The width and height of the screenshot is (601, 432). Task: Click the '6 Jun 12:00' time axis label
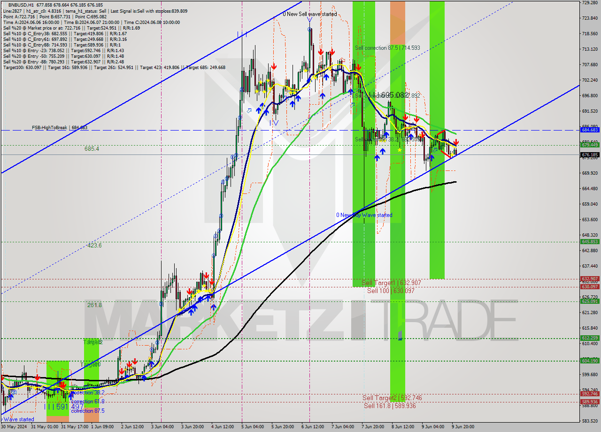(x=313, y=427)
